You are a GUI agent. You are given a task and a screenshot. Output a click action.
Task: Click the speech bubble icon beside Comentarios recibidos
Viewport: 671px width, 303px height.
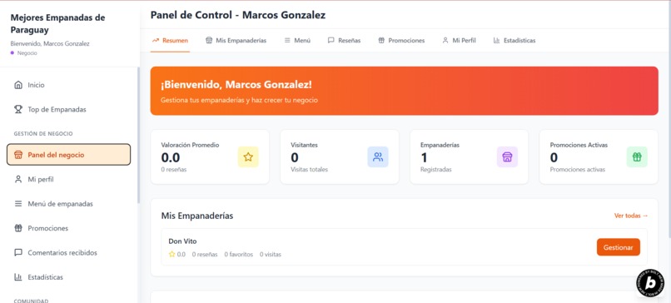coord(18,252)
